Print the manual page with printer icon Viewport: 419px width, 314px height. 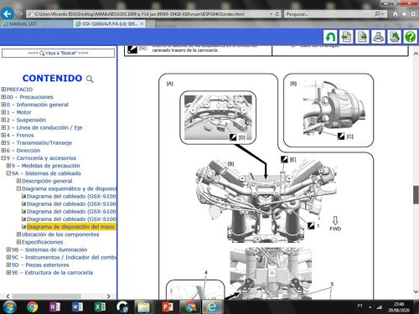tap(379, 37)
